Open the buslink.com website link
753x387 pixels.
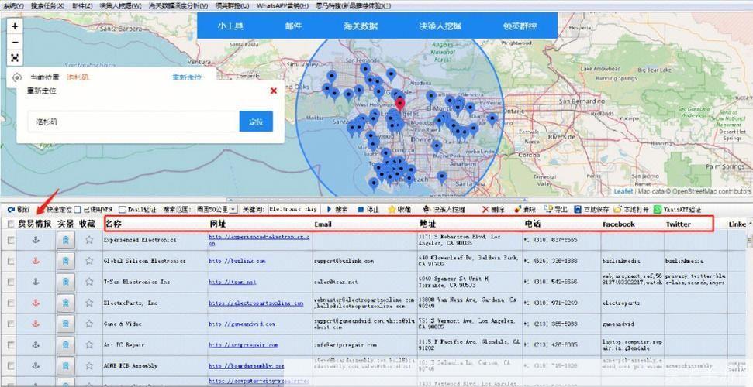point(237,261)
